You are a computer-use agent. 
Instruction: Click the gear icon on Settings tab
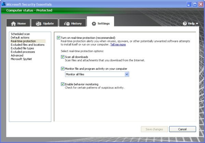[94, 23]
